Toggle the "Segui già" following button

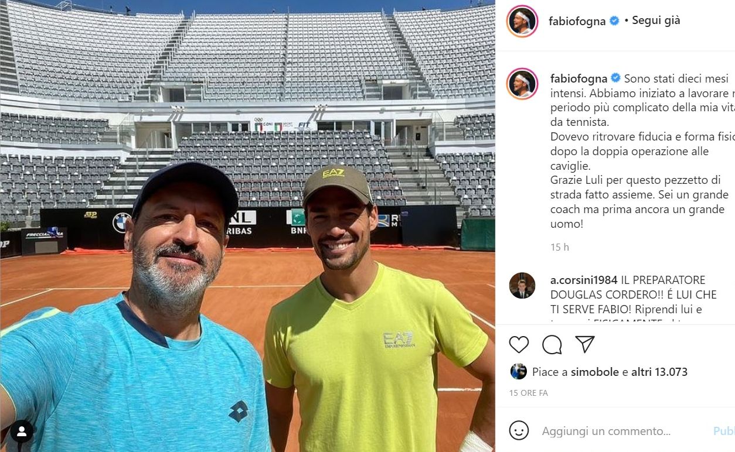656,20
